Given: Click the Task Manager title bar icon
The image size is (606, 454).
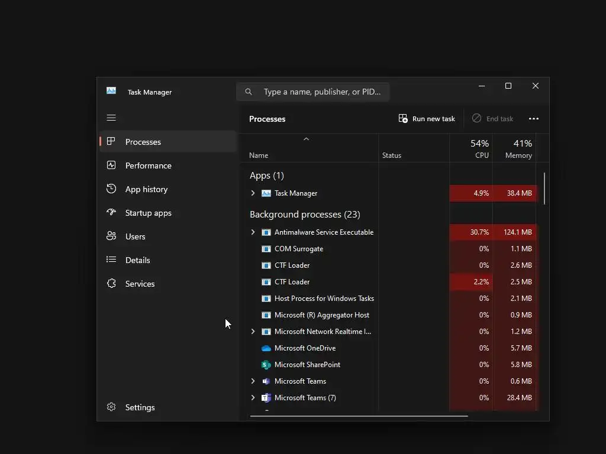Looking at the screenshot, I should point(111,90).
